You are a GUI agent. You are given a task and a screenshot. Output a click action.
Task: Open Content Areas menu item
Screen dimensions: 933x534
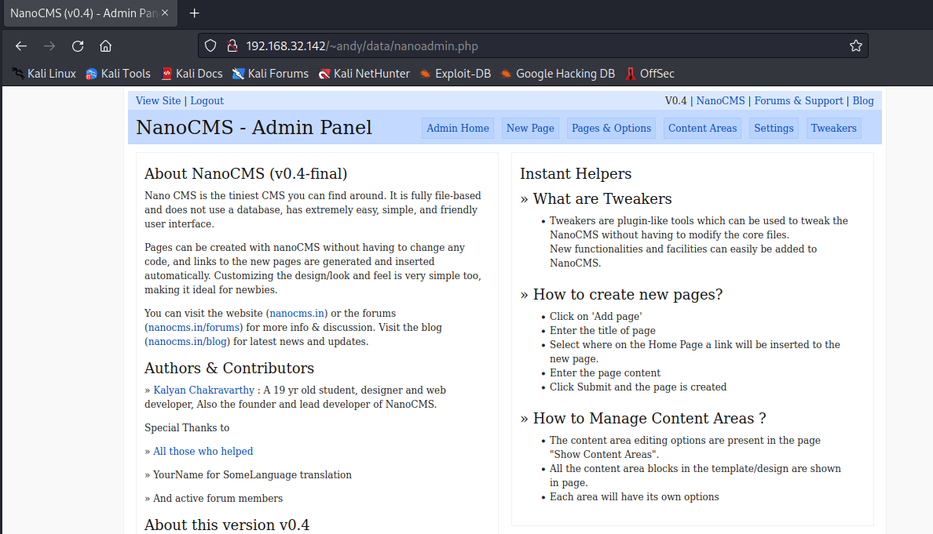coord(702,128)
